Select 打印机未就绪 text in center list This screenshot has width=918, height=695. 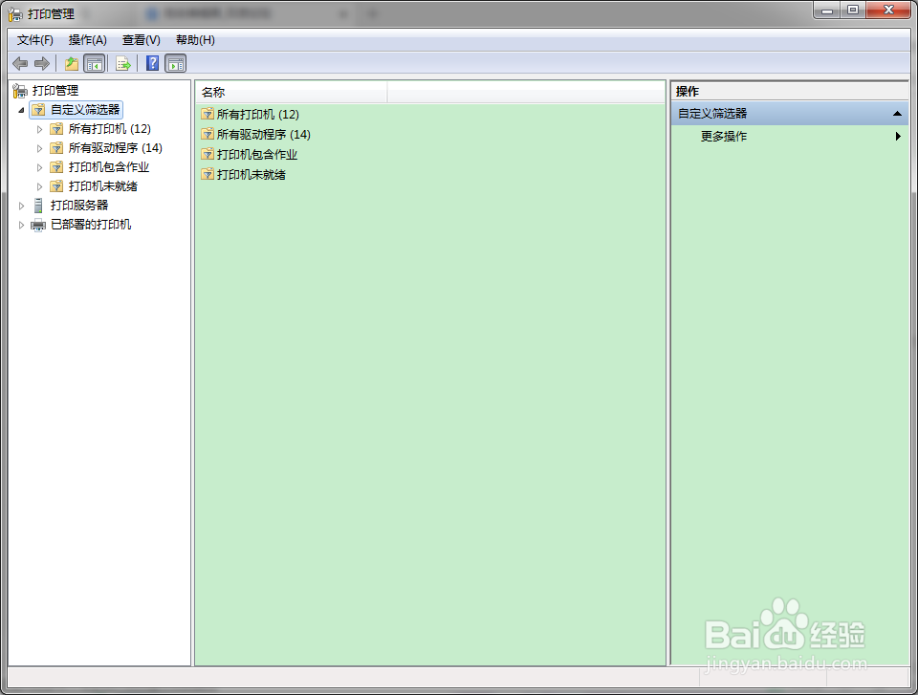[251, 175]
